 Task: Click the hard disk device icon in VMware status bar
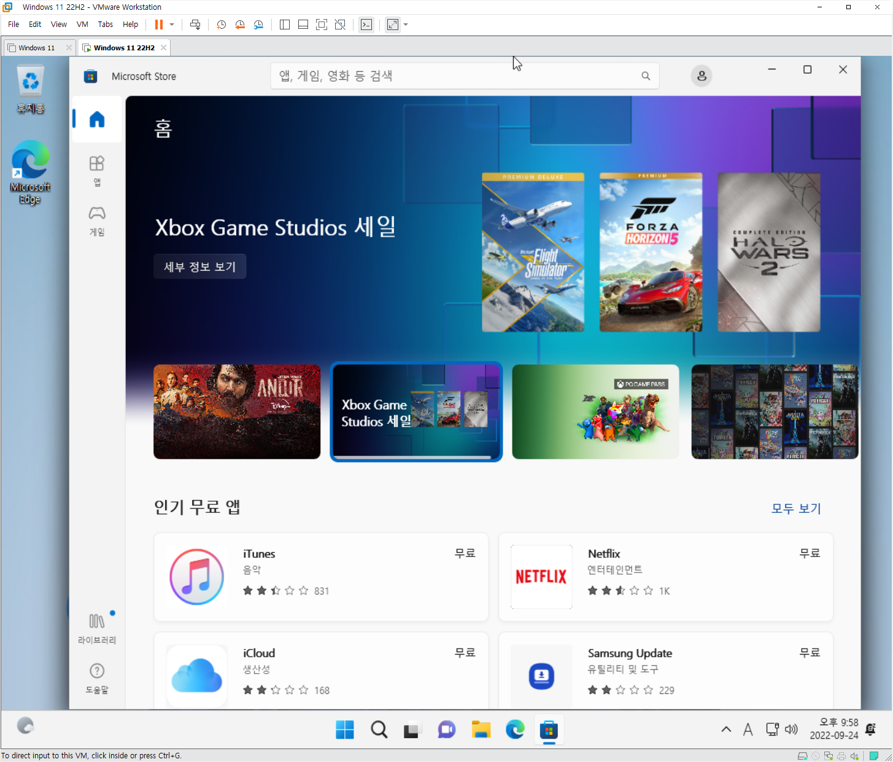pos(802,756)
